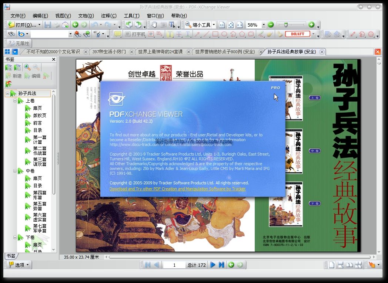The height and width of the screenshot is (283, 388).
Task: Click the green Zoom In plus button
Action: pyautogui.click(x=311, y=24)
